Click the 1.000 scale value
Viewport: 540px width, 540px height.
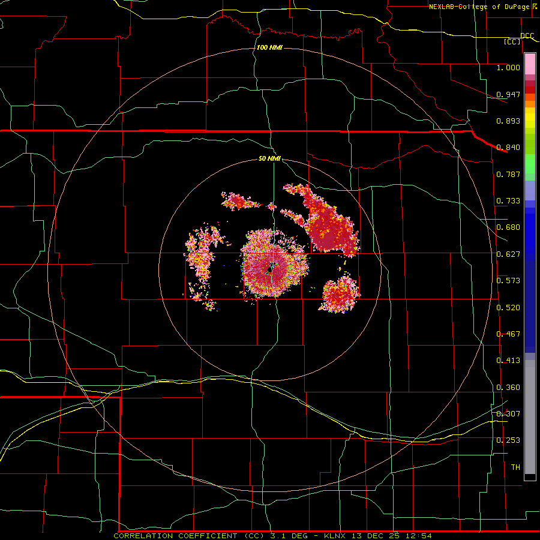coord(508,67)
